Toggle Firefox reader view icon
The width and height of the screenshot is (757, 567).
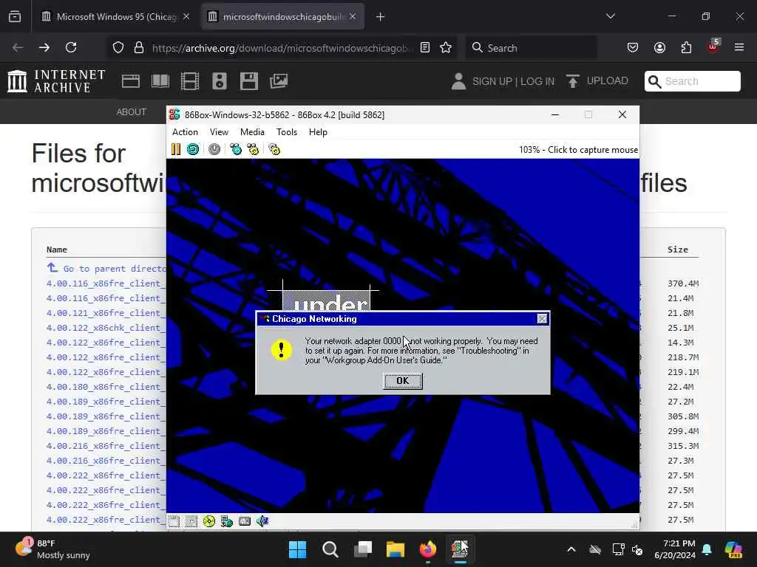(x=425, y=47)
